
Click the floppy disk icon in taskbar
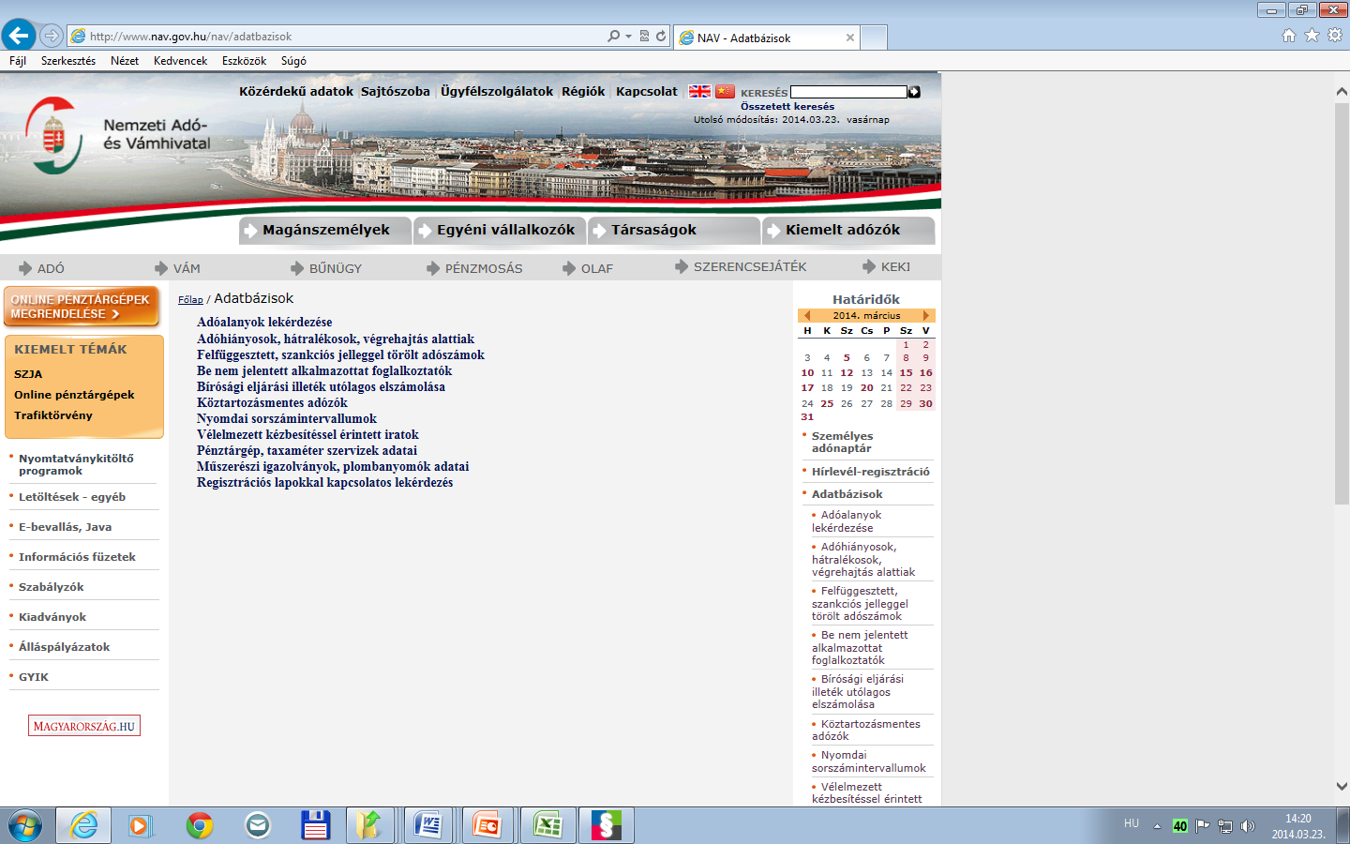tap(315, 825)
